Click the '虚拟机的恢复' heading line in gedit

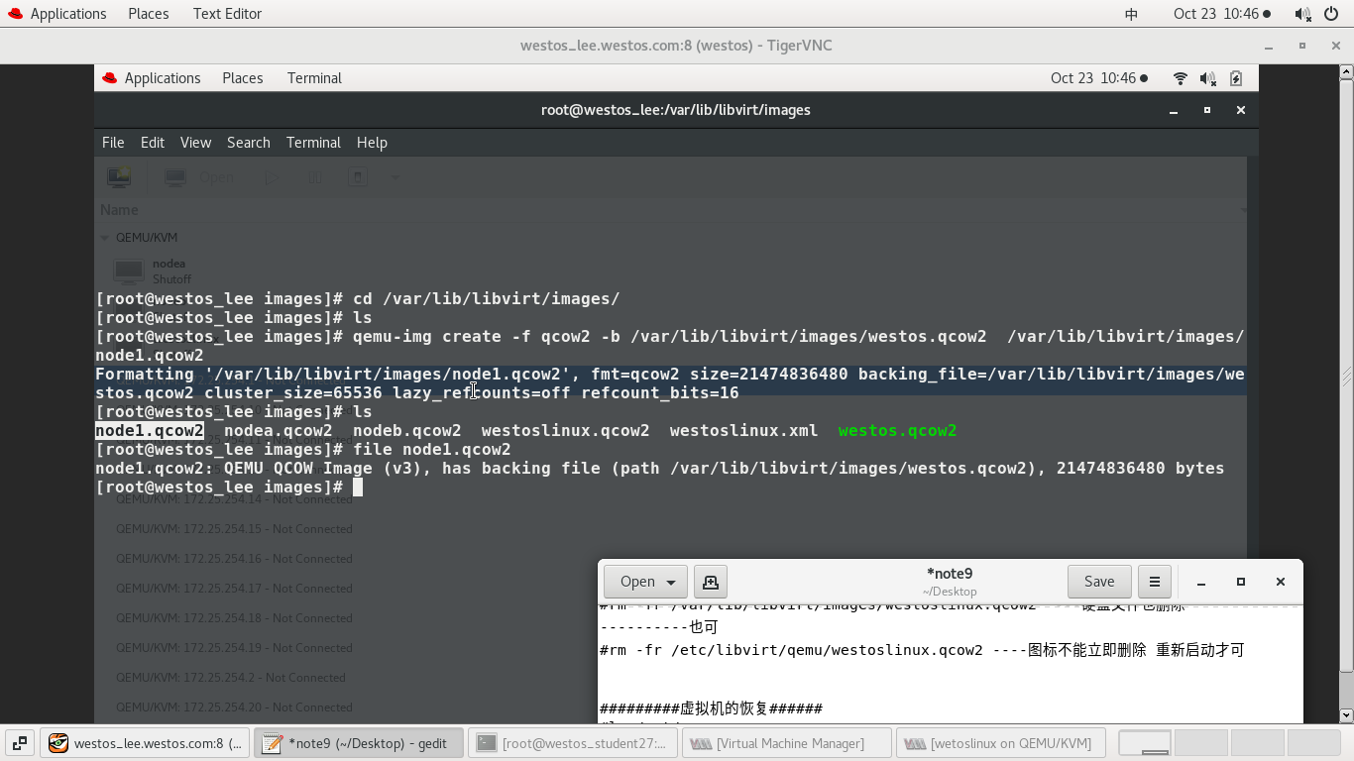pos(711,708)
